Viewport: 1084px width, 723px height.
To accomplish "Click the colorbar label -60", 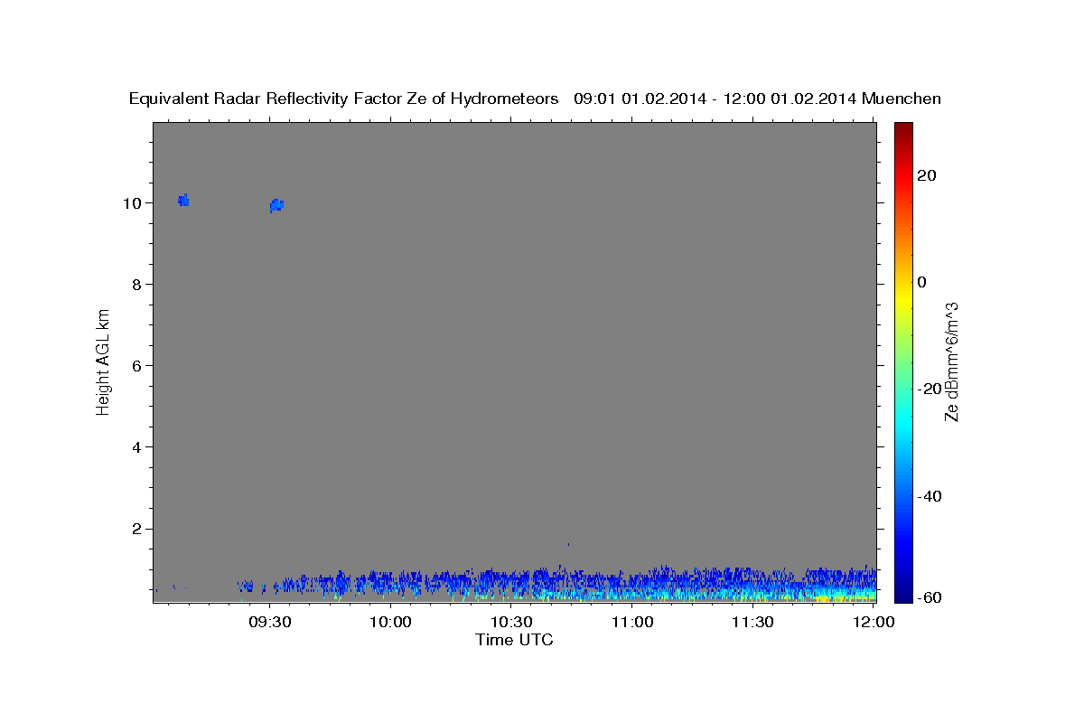I will [930, 597].
